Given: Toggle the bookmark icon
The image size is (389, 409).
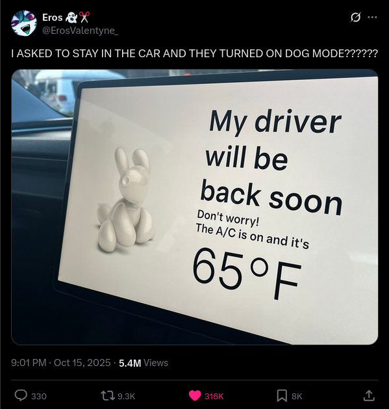Looking at the screenshot, I should click(x=282, y=396).
